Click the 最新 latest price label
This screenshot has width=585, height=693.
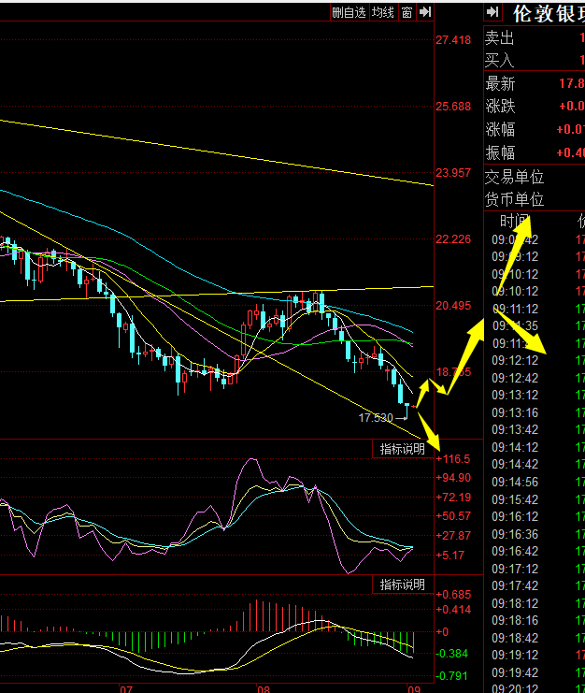pos(500,83)
